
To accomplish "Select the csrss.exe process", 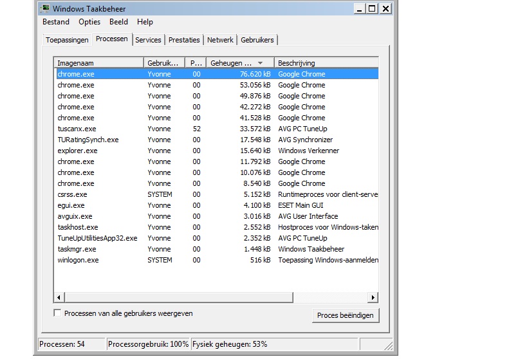I will 217,194.
